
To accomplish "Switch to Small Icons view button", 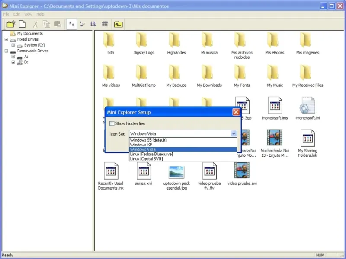I will click(x=82, y=24).
